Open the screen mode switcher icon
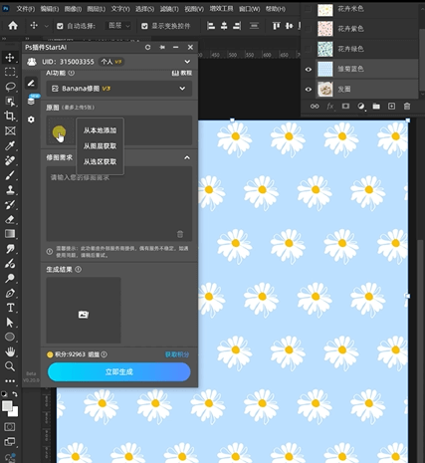Image resolution: width=425 pixels, height=463 pixels. [10, 442]
